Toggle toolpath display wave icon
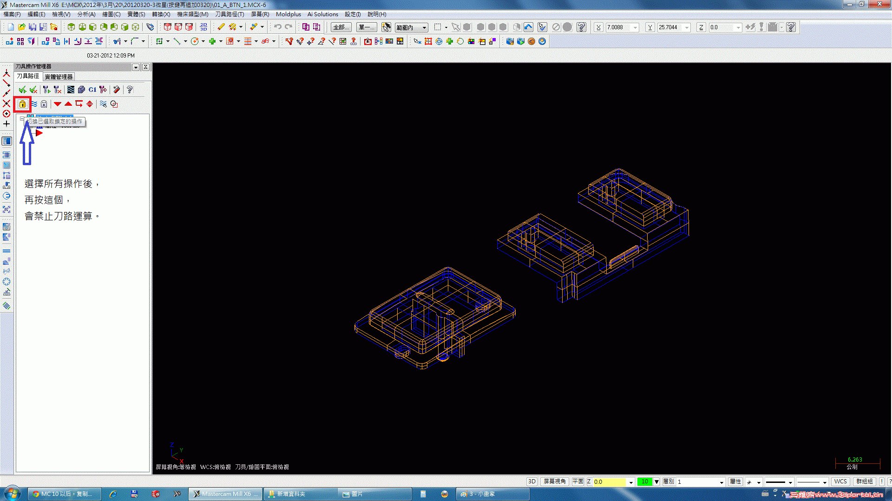 click(x=34, y=104)
